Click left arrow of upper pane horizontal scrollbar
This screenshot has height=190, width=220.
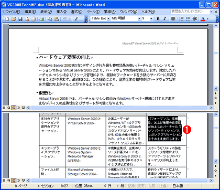(28, 108)
